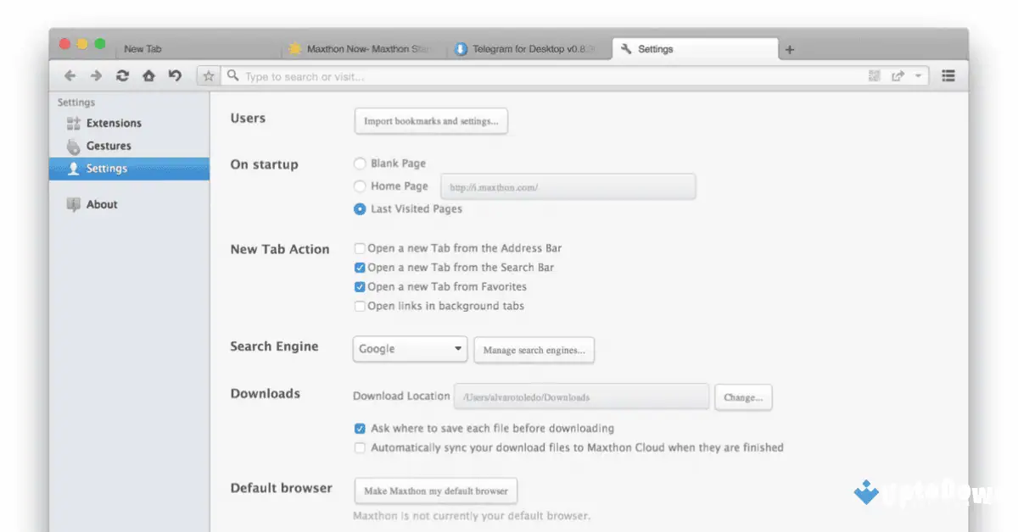Show the QR code for this page

[874, 75]
